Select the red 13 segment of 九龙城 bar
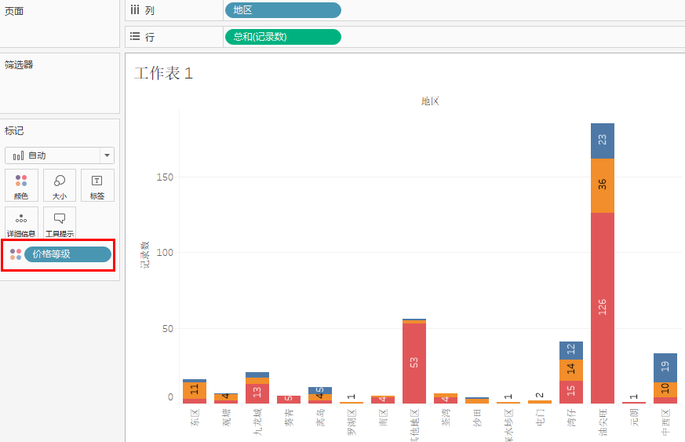The image size is (685, 442). coord(257,393)
